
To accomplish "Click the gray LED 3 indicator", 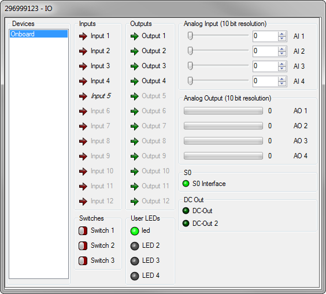I will click(135, 261).
